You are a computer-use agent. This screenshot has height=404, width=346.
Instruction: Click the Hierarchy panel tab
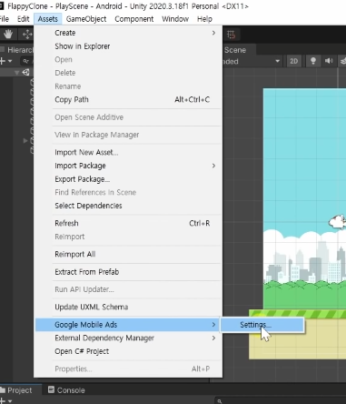click(17, 50)
